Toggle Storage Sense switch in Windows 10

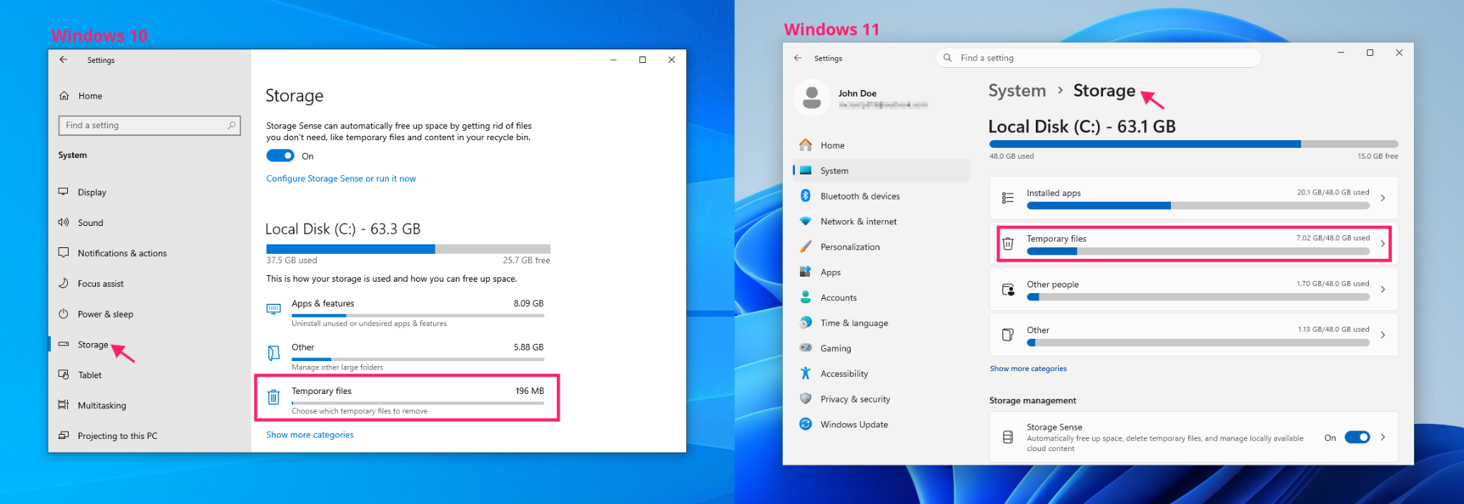click(280, 156)
